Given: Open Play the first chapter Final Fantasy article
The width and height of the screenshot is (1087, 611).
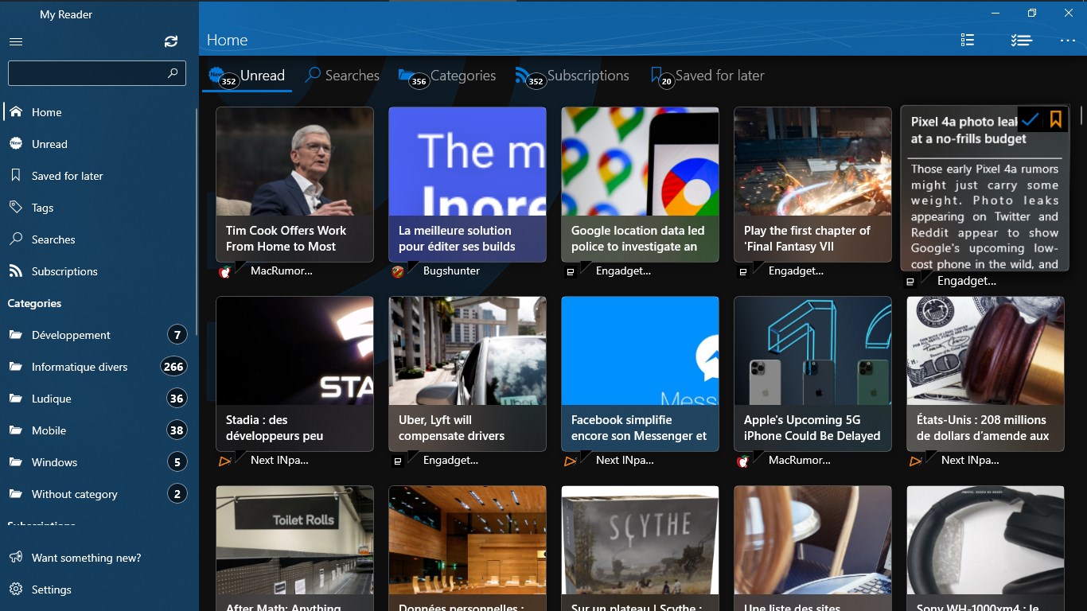Looking at the screenshot, I should (x=812, y=185).
